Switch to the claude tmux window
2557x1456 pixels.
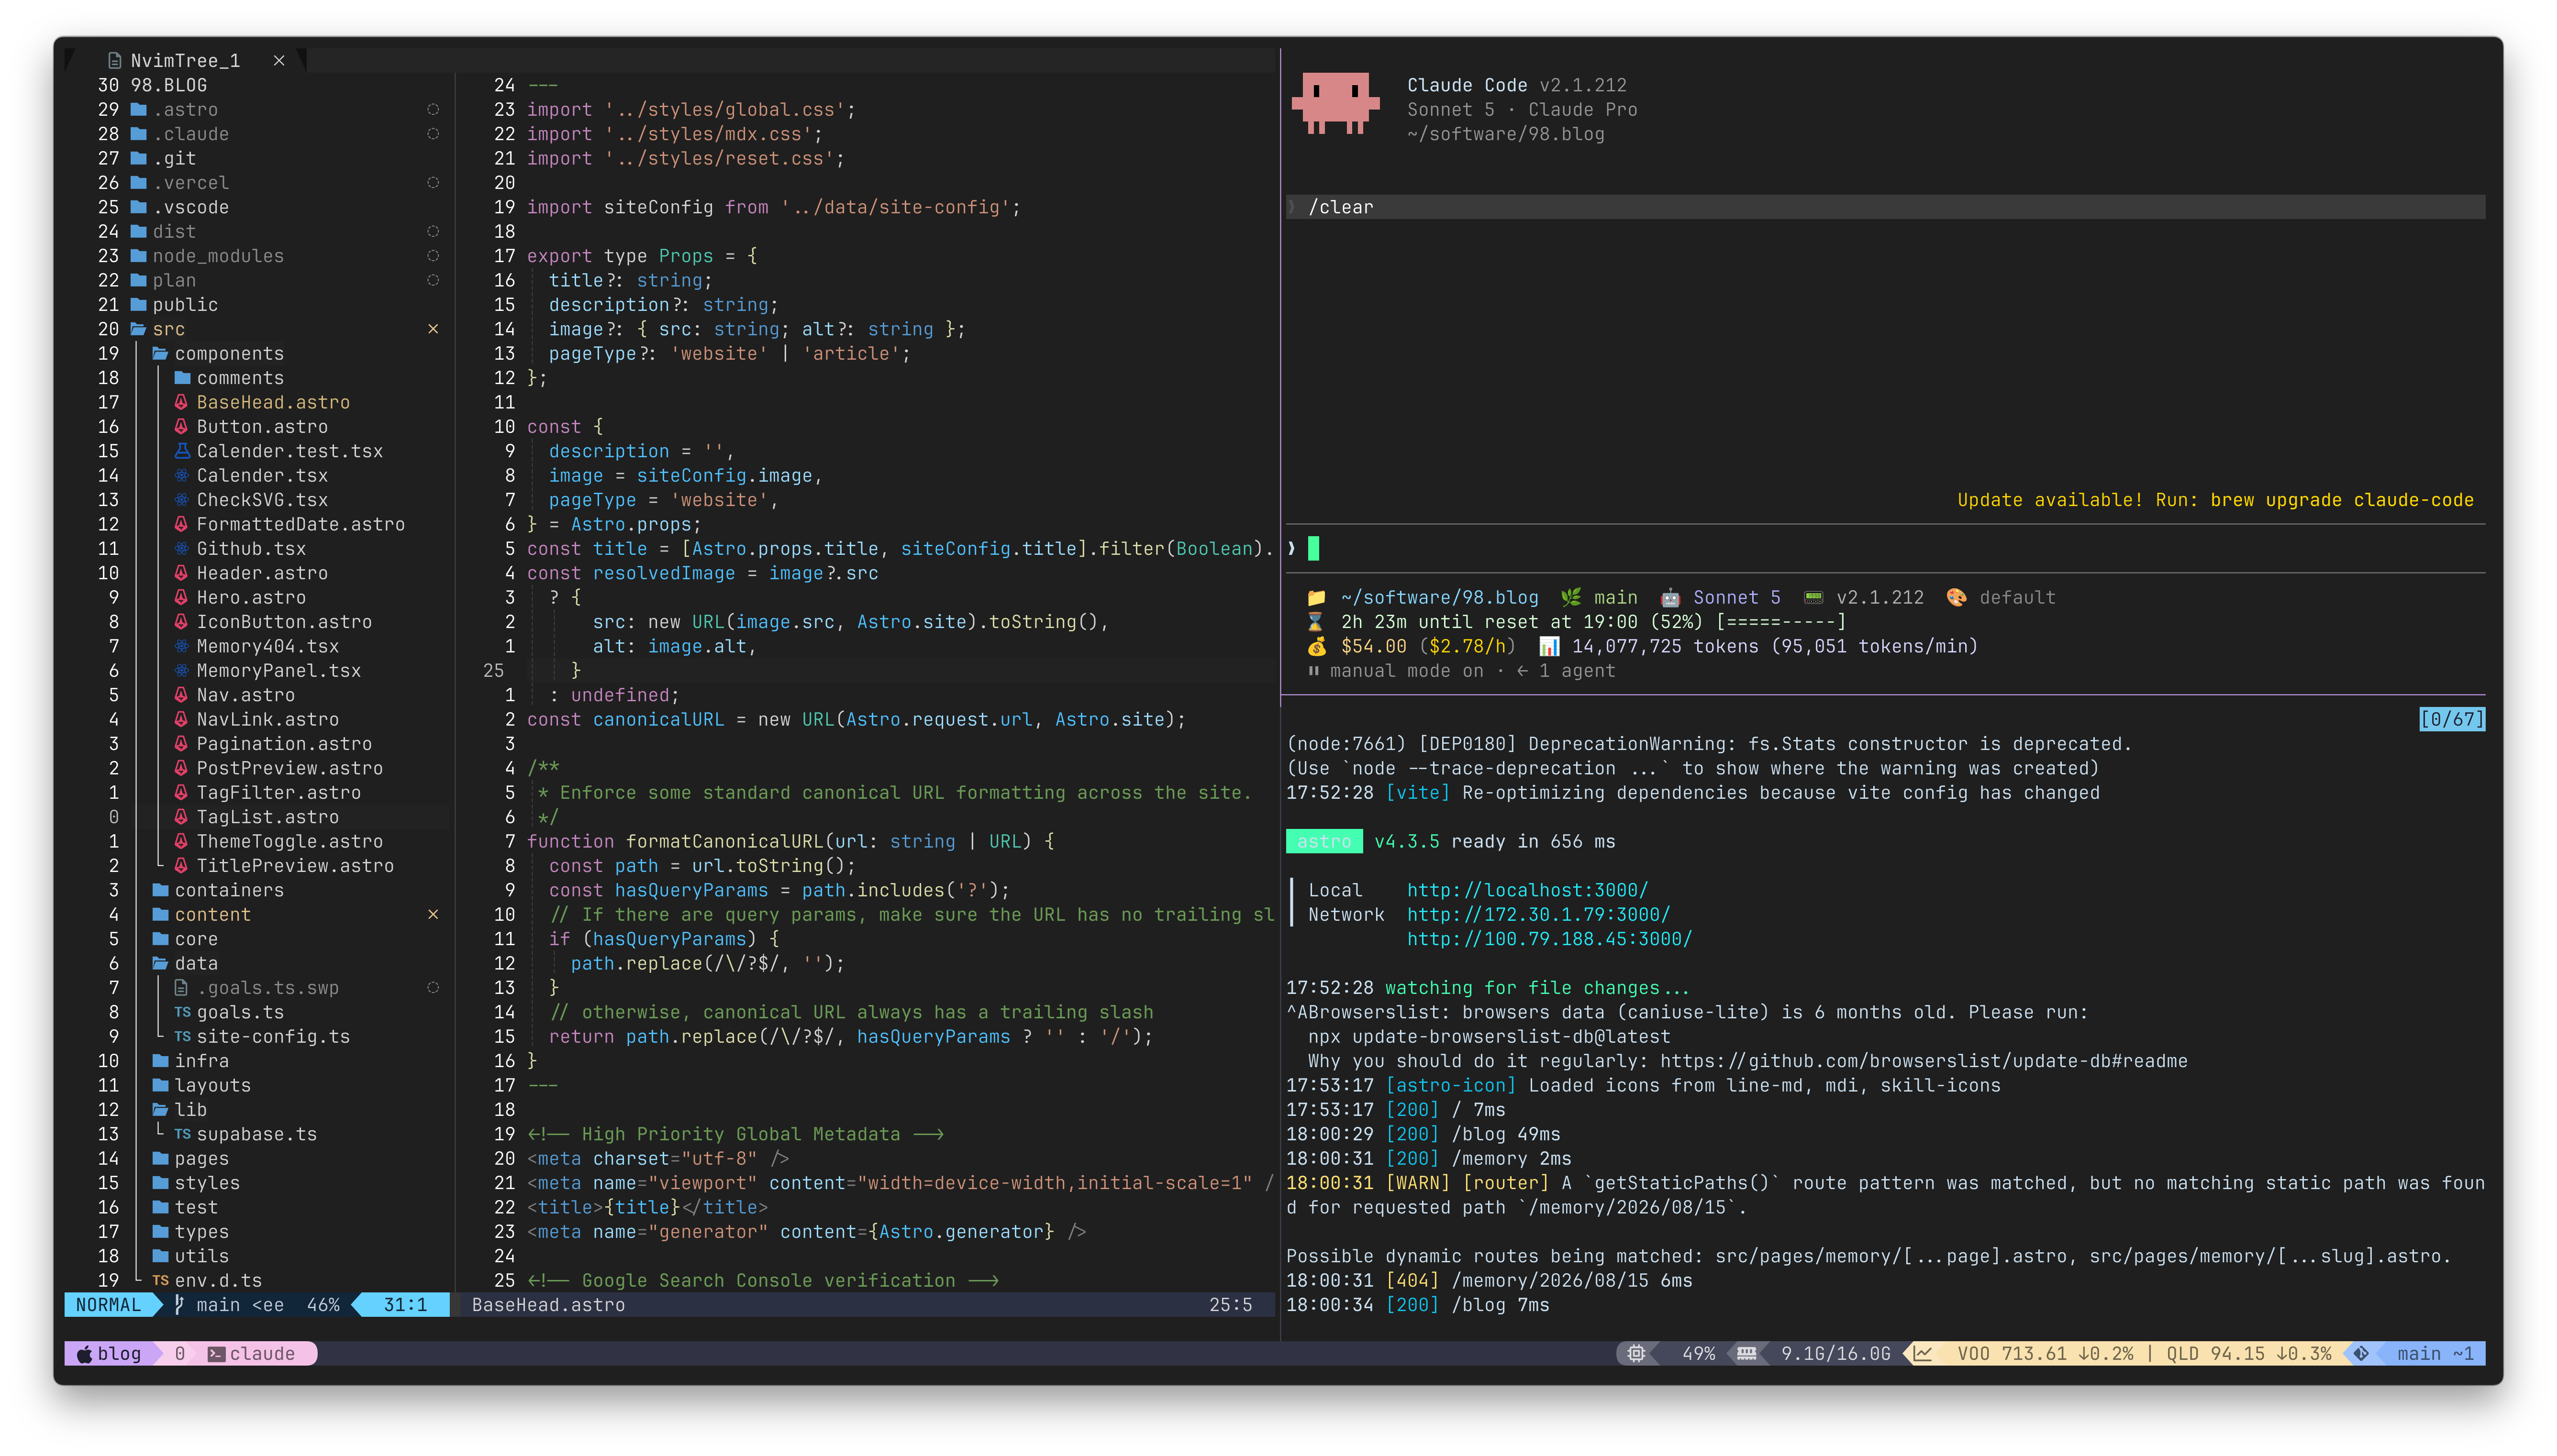tap(251, 1353)
